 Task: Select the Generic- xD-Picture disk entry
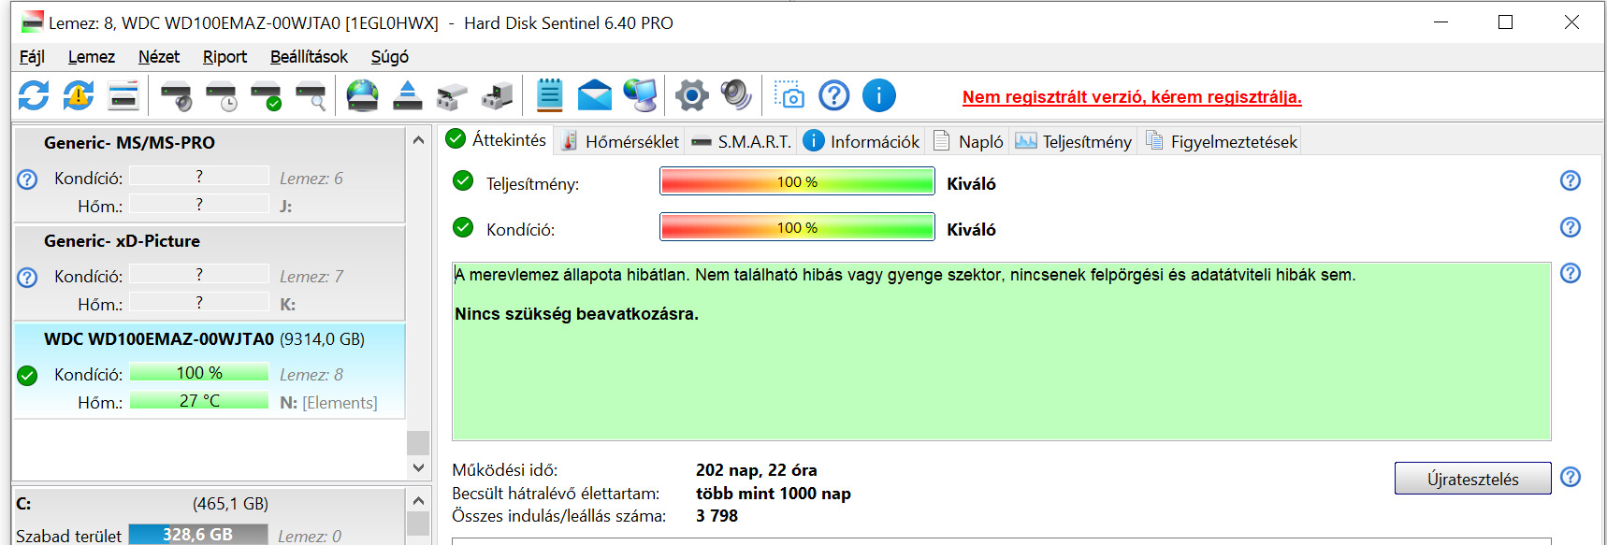pyautogui.click(x=209, y=273)
